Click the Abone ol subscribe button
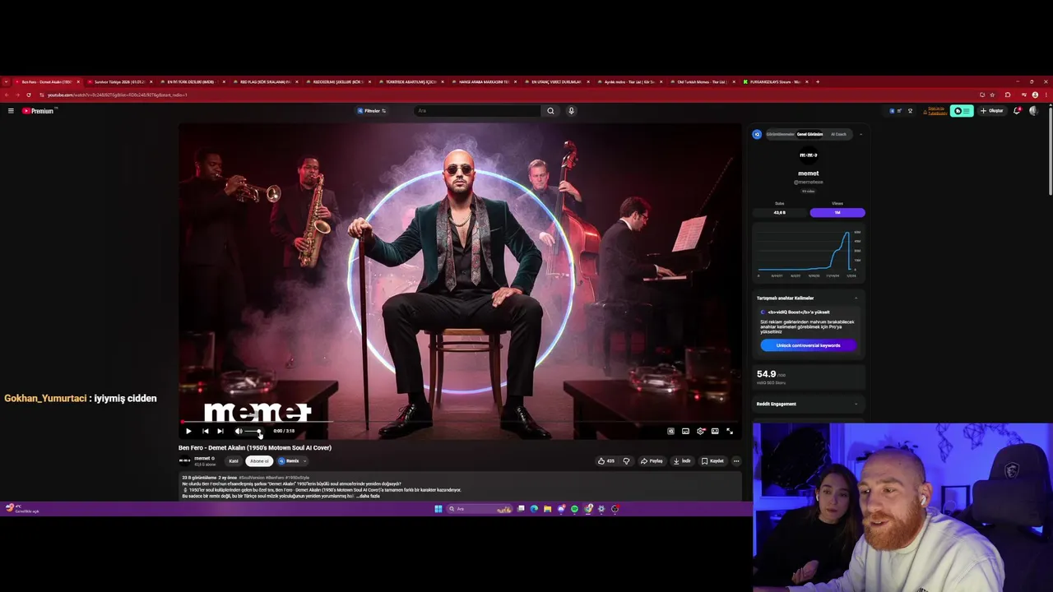Screen dimensions: 1053x592 coord(259,461)
